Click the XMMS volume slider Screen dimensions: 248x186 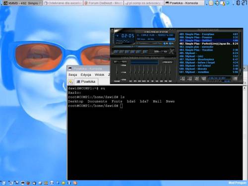click(x=149, y=43)
